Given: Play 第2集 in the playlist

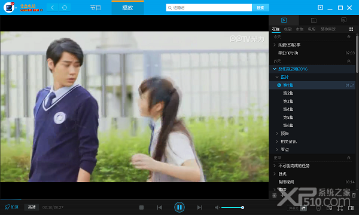Looking at the screenshot, I should pyautogui.click(x=312, y=93).
